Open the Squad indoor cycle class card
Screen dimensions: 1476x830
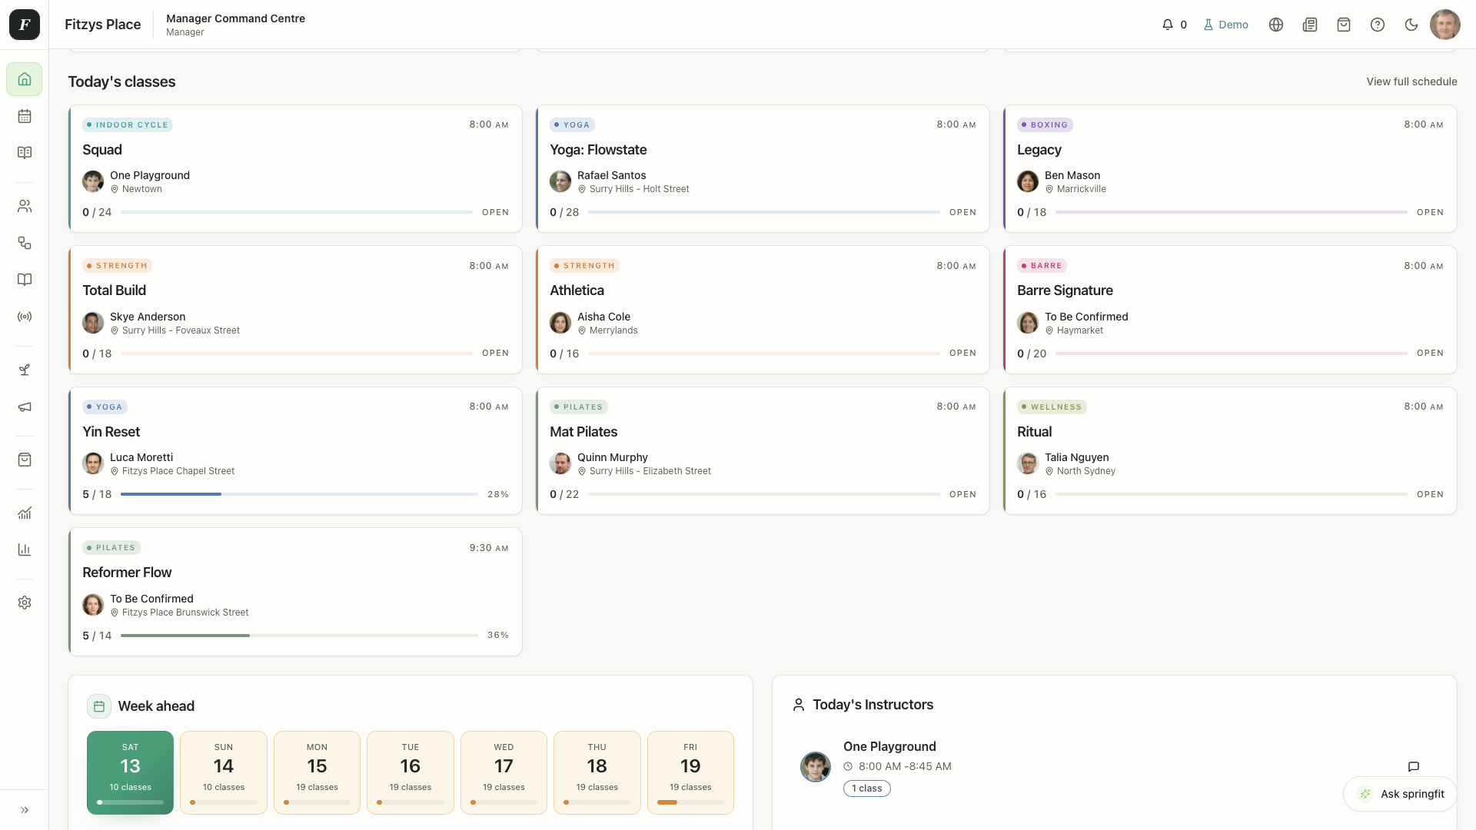[x=295, y=169]
